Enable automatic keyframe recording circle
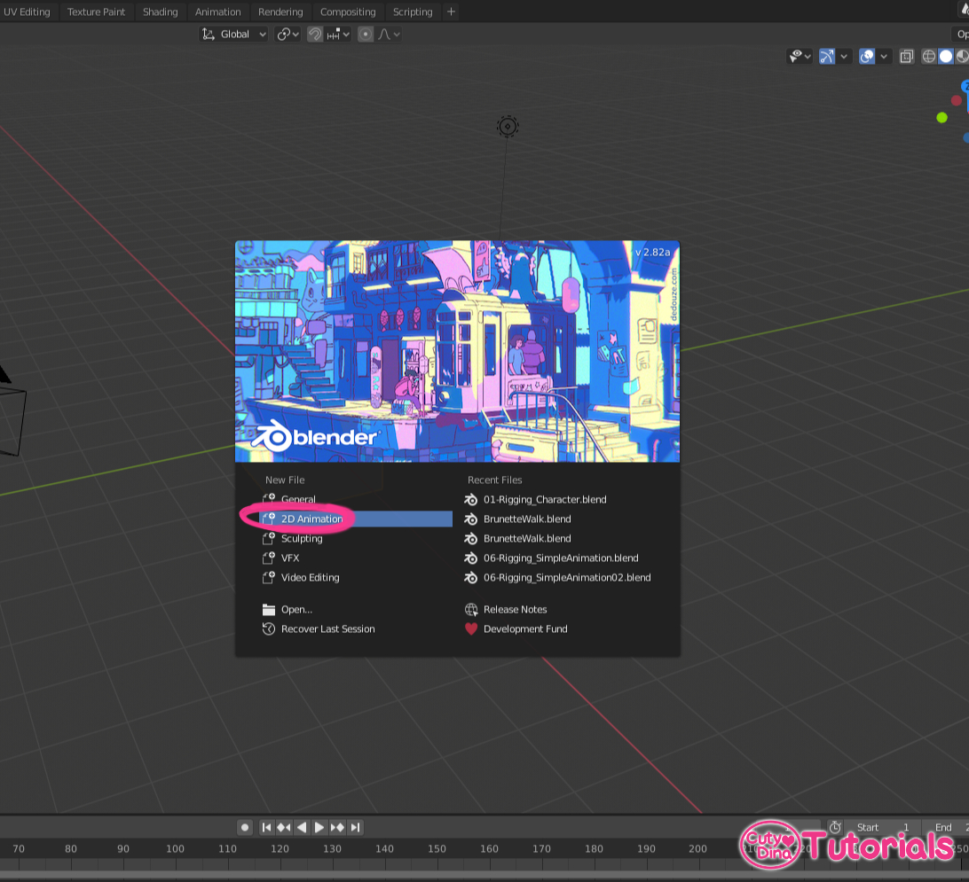 point(245,827)
